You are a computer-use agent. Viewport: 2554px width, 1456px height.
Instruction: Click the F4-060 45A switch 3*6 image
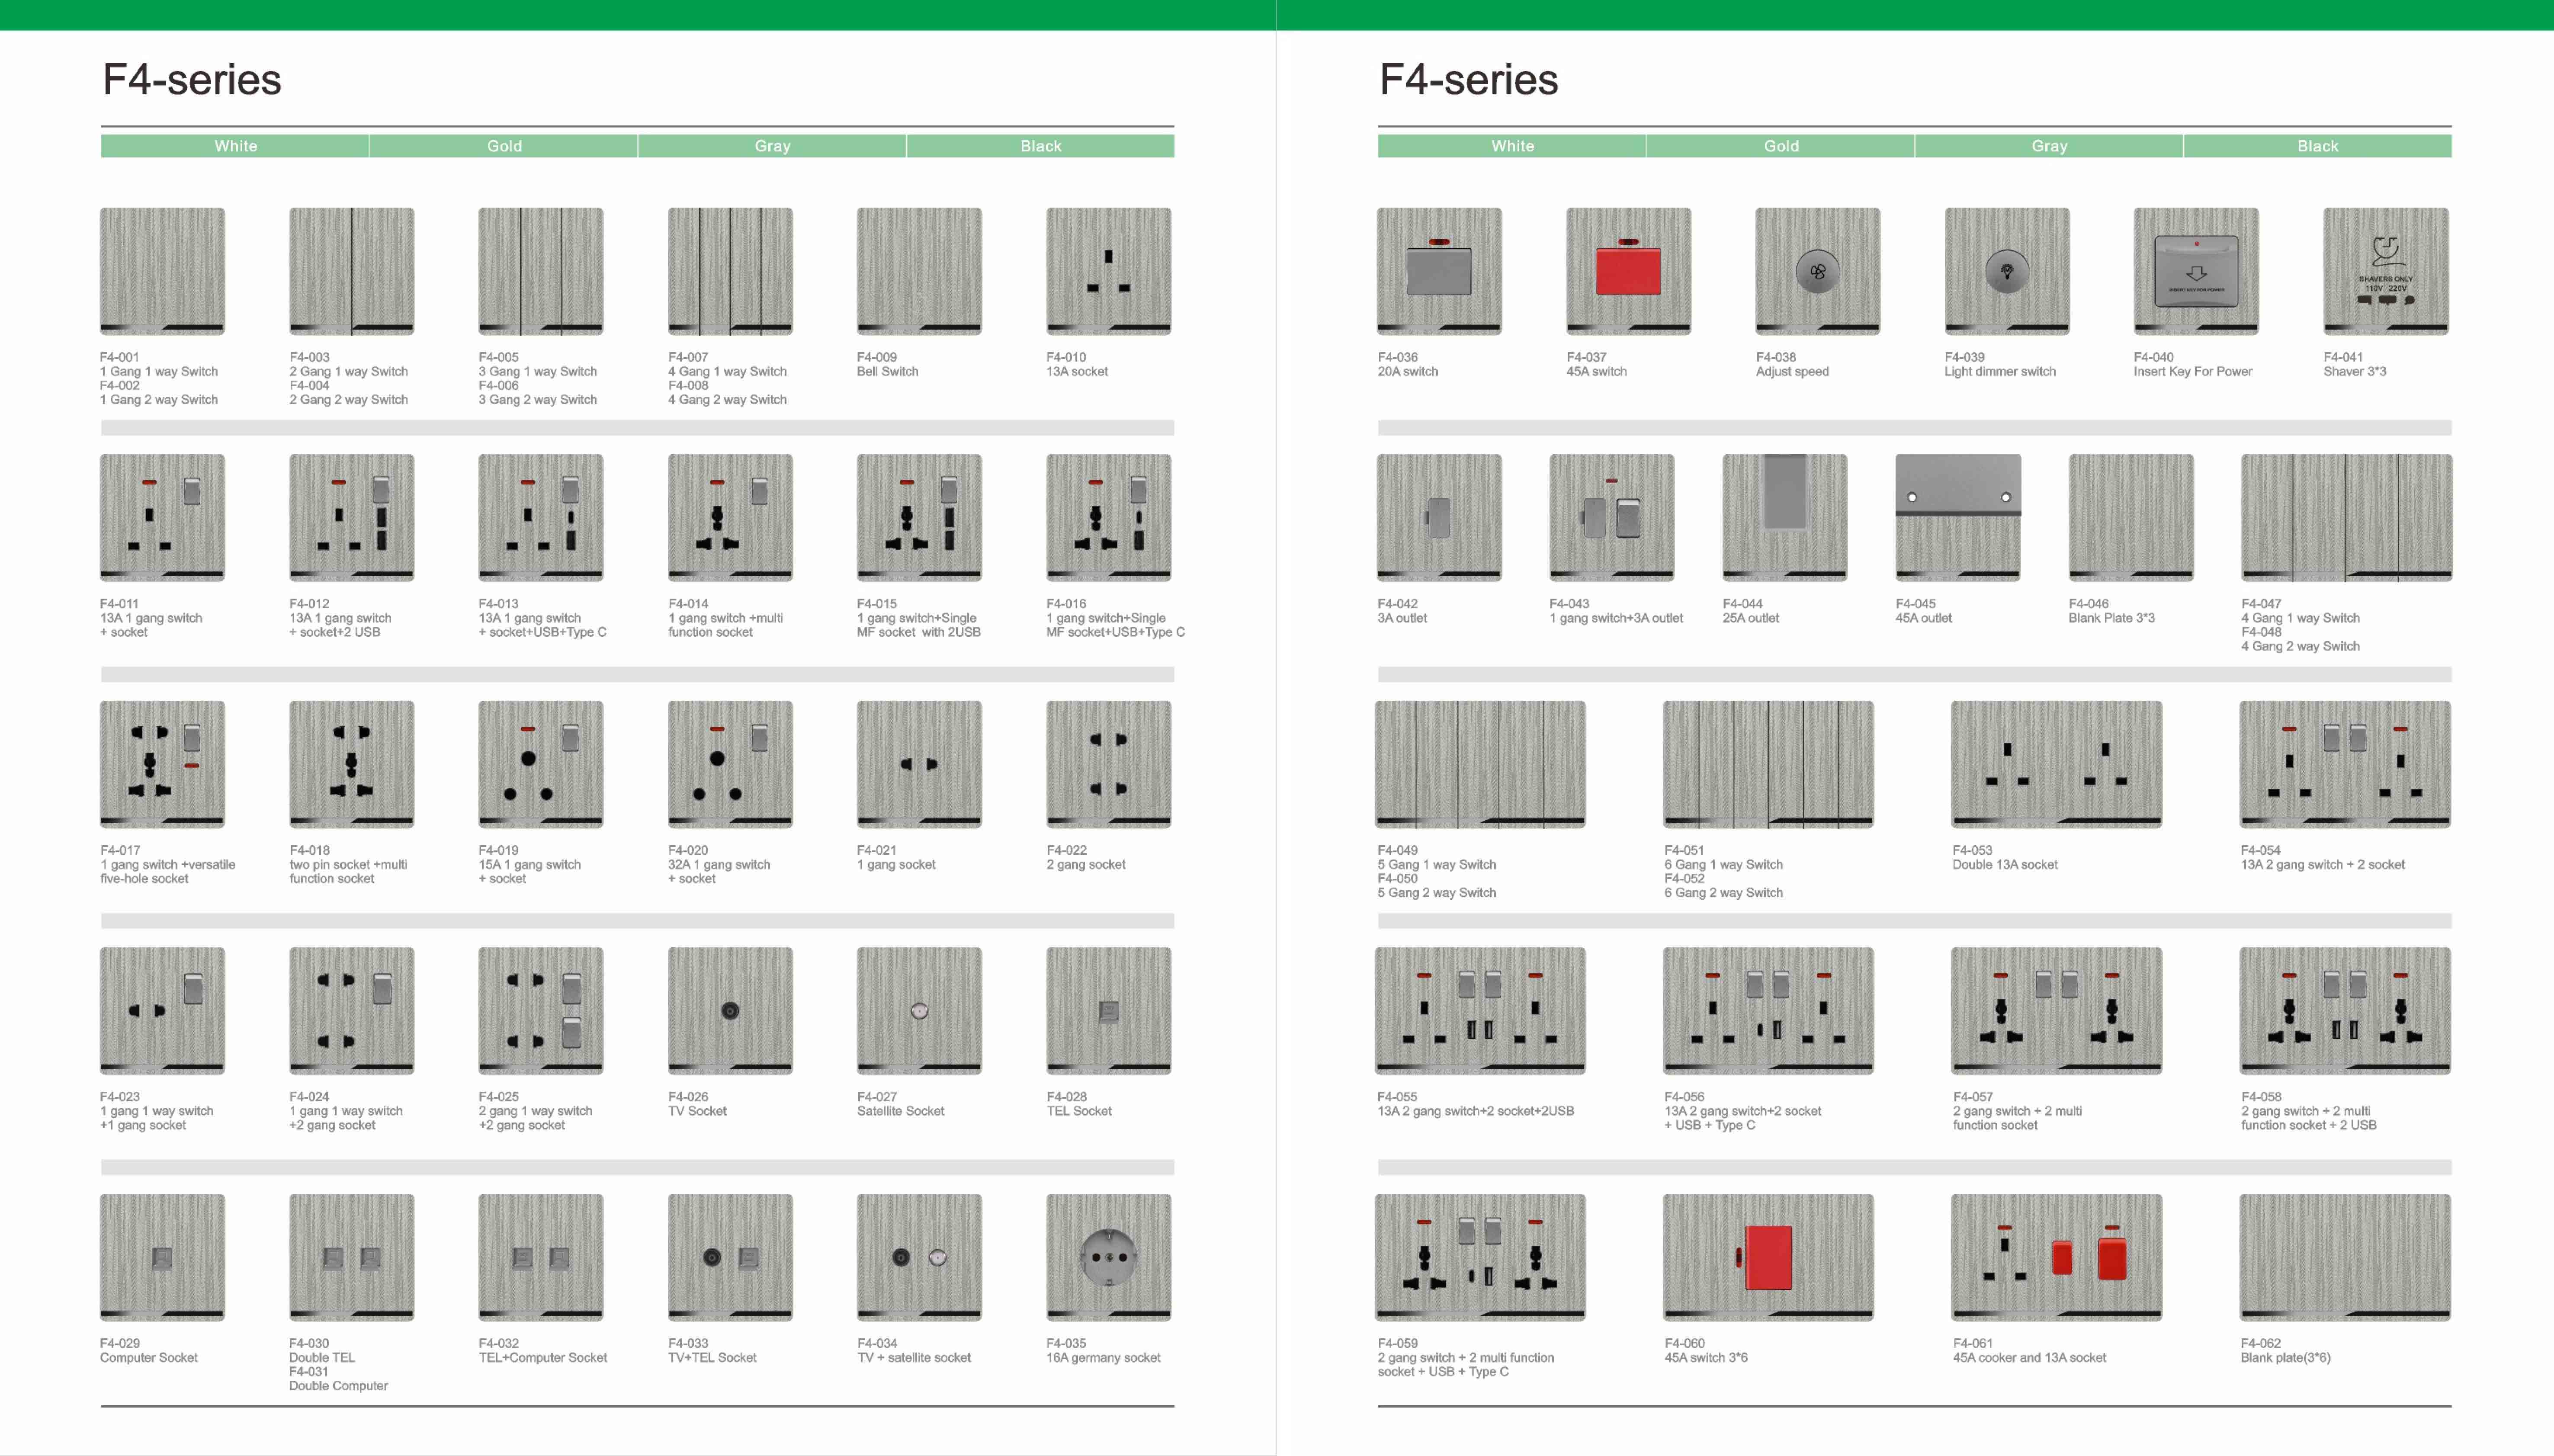[1768, 1257]
